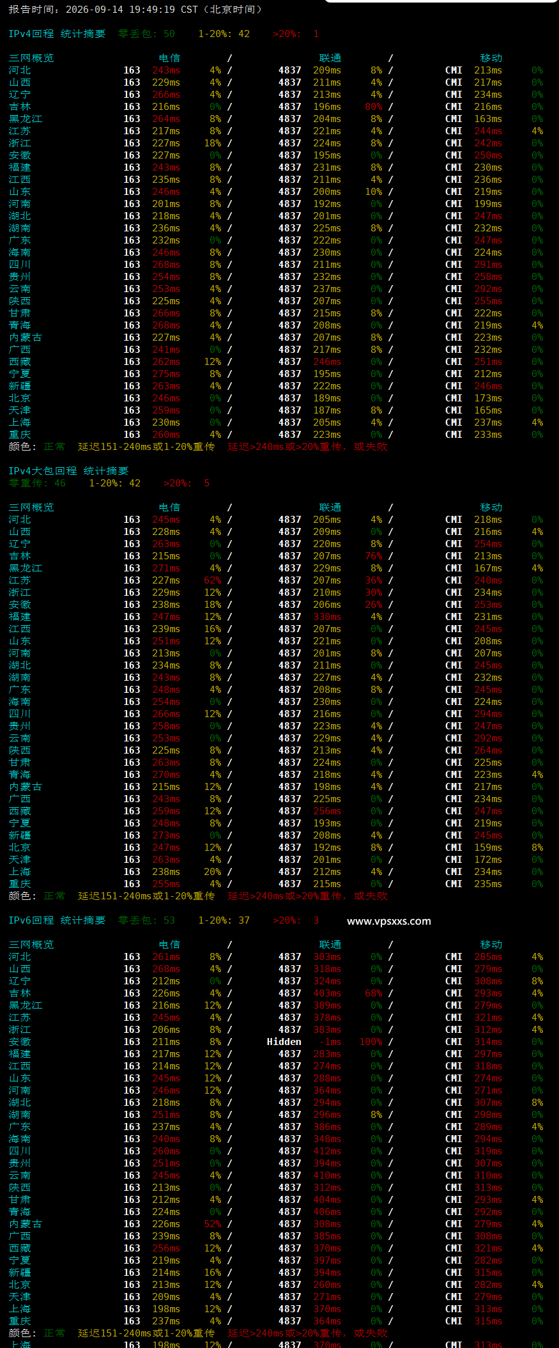Click the "零丢包: 50" summary value
This screenshot has height=1348, width=559.
pyautogui.click(x=146, y=34)
